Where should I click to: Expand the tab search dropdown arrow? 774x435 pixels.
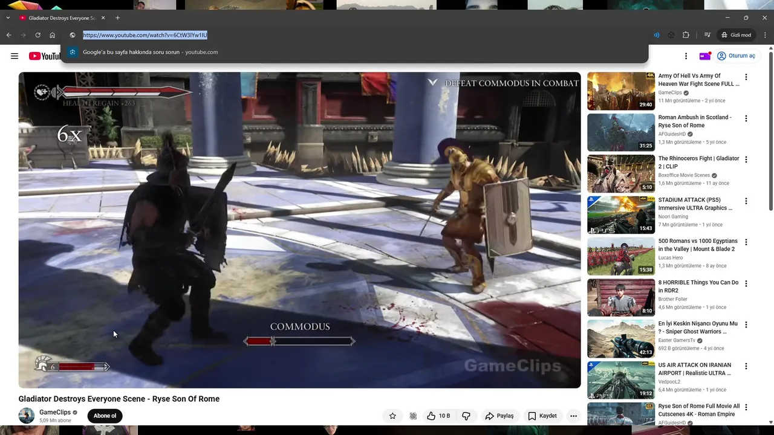click(x=7, y=18)
